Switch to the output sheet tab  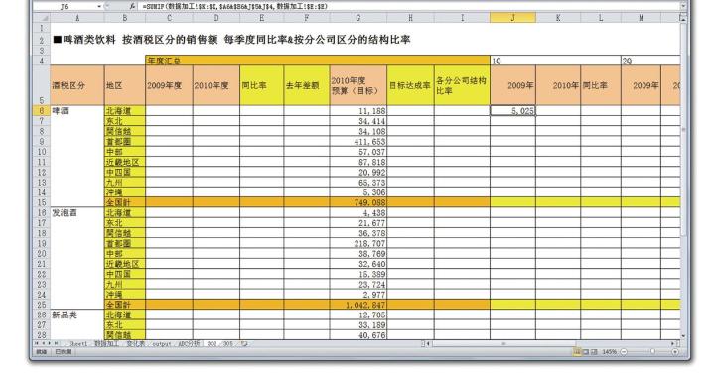[x=161, y=344]
